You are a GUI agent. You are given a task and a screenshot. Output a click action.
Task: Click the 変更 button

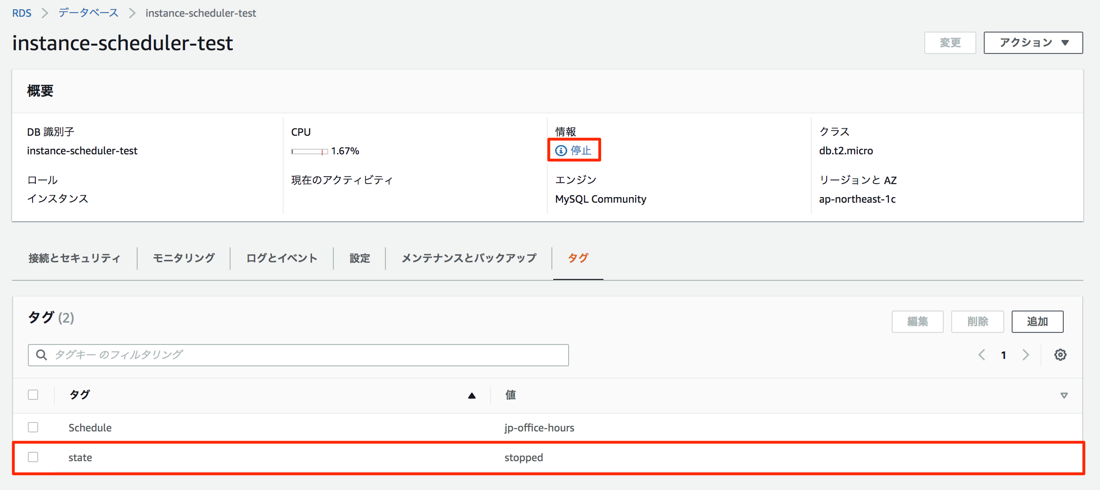tap(950, 42)
